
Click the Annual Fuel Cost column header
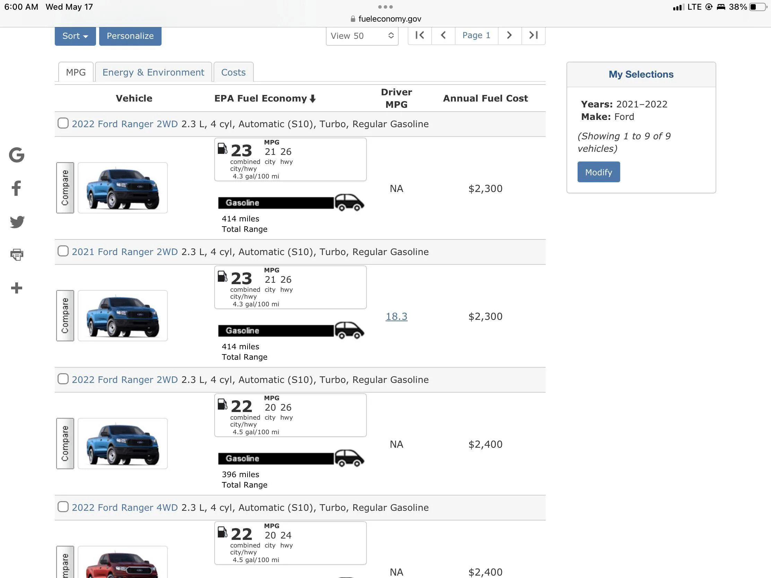(x=485, y=98)
